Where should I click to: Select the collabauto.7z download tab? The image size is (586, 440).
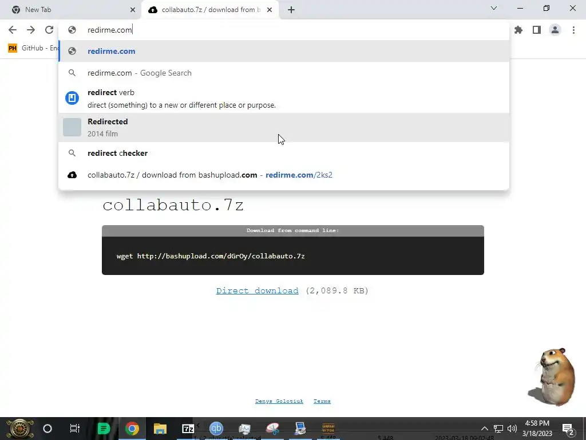pyautogui.click(x=211, y=10)
